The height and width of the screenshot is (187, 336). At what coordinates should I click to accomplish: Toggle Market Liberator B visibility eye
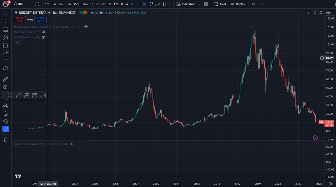71,144
